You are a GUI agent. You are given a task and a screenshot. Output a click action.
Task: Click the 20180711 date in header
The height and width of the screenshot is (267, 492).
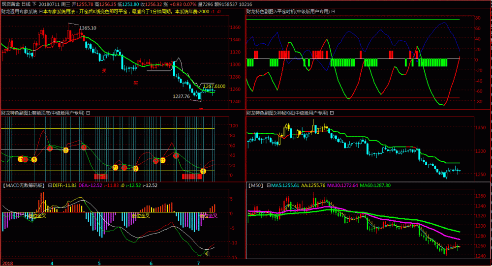(x=49, y=4)
